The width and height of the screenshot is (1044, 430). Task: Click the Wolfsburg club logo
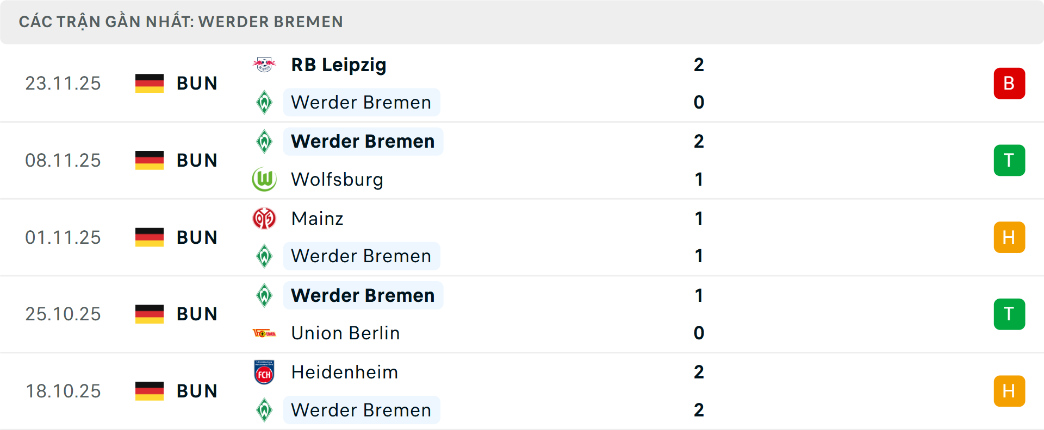click(265, 179)
